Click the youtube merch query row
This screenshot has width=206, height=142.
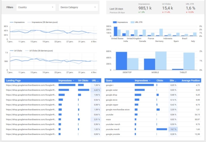coord(153,129)
